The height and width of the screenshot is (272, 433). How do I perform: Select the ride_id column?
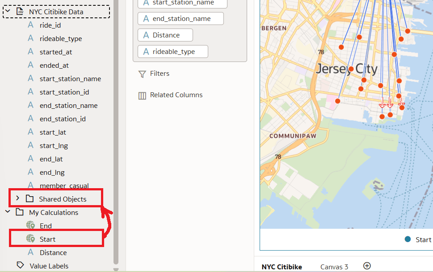click(x=50, y=25)
